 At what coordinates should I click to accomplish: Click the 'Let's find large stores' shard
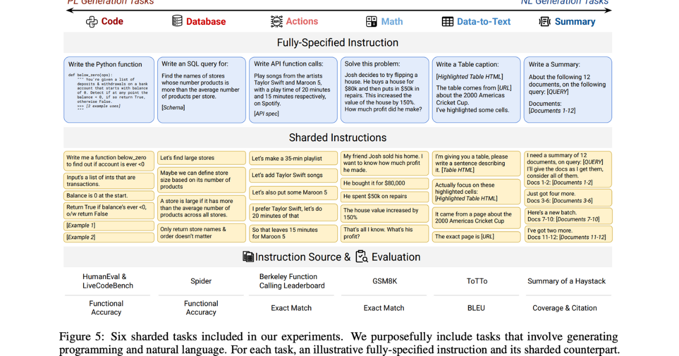(201, 158)
